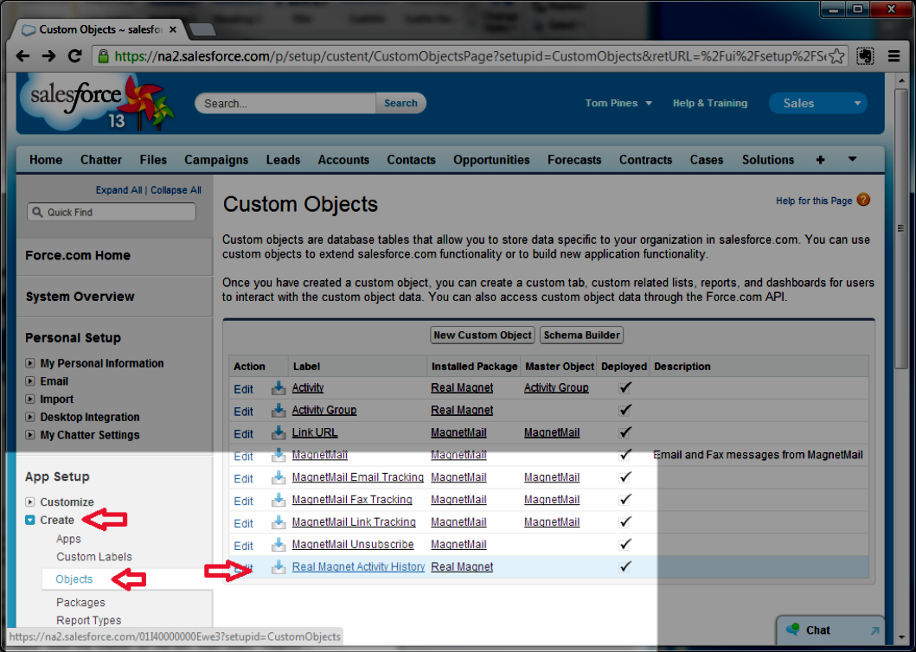
Task: Expand the Customize section
Action: click(29, 502)
